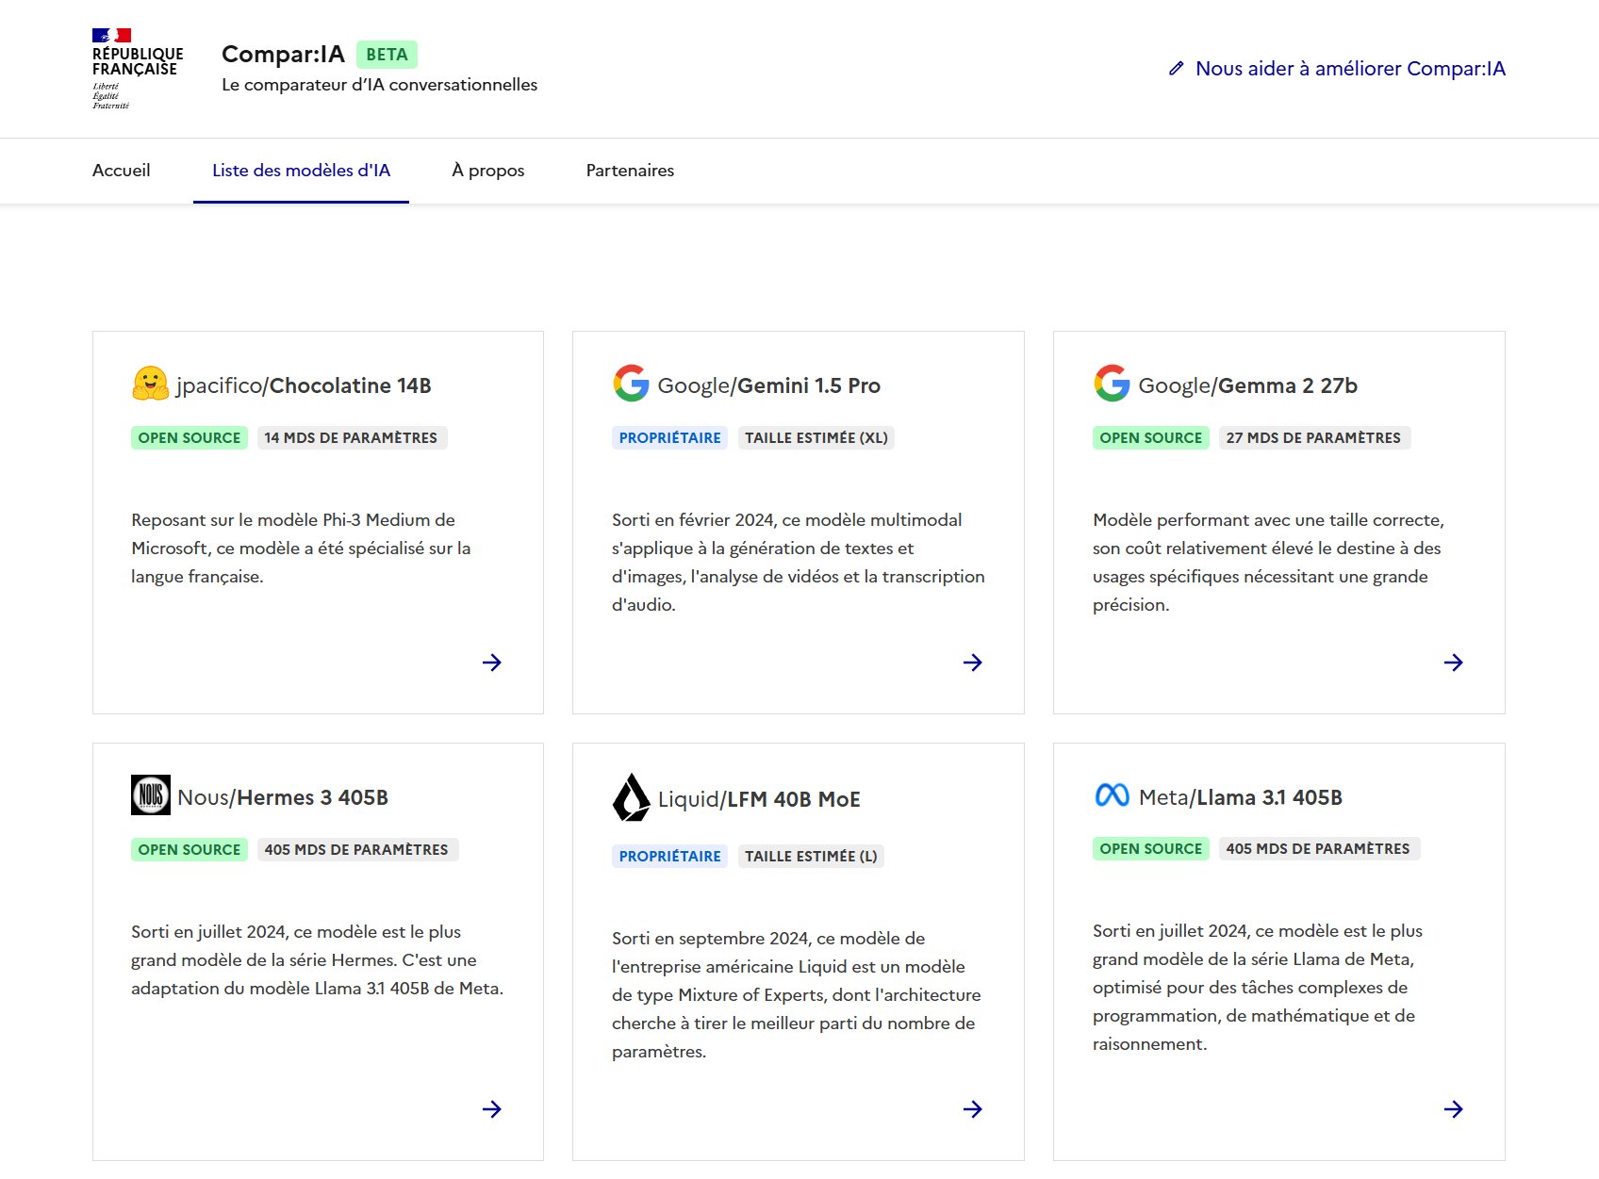Open Hermes 3 405B details via its arrow
The height and width of the screenshot is (1179, 1599).
click(x=491, y=1109)
